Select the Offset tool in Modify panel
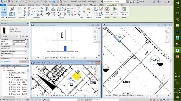 click(x=53, y=9)
